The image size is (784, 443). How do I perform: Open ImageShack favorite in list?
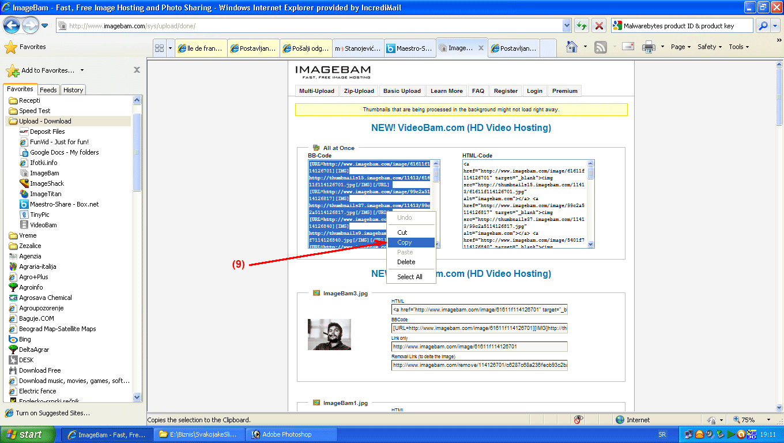tap(47, 183)
